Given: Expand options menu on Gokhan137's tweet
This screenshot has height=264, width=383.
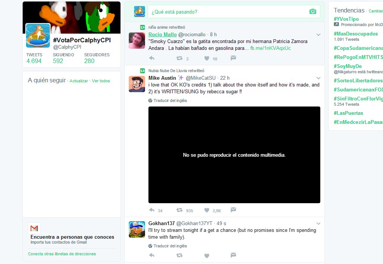Looking at the screenshot, I should [318, 223].
